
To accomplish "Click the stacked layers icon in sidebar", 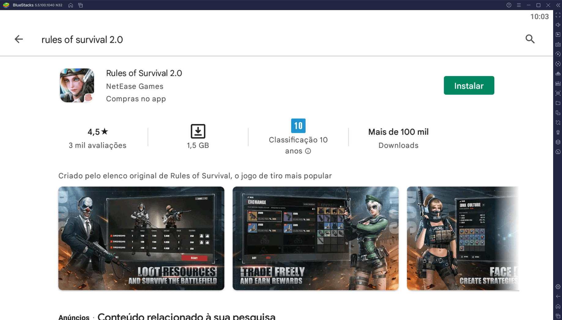I will coord(558,142).
